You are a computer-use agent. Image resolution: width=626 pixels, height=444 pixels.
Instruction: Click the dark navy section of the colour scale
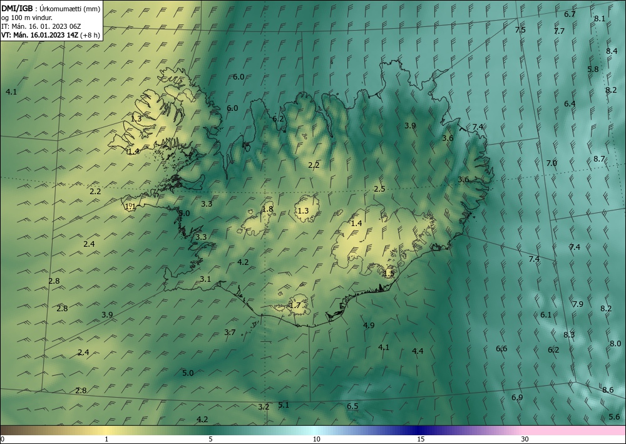[419, 430]
